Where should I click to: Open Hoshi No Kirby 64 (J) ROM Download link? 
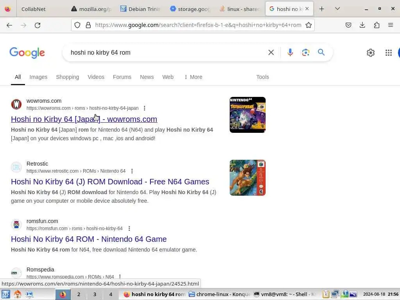[x=110, y=182]
